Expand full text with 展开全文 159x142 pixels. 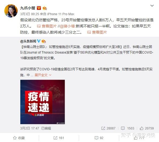click(x=43, y=75)
